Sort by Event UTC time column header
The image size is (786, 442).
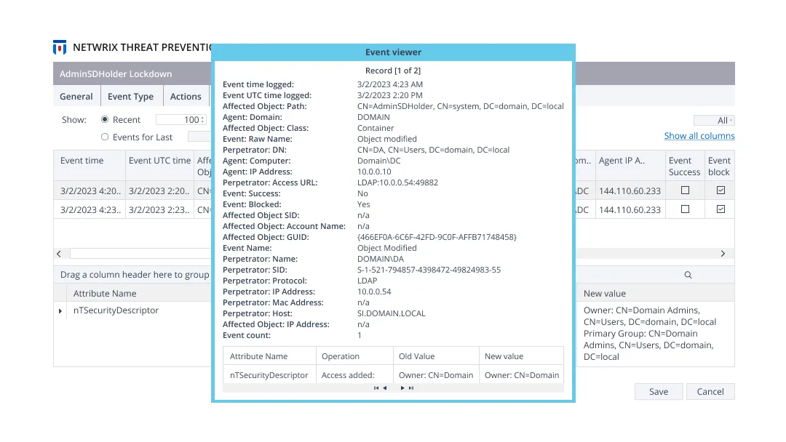click(x=159, y=166)
